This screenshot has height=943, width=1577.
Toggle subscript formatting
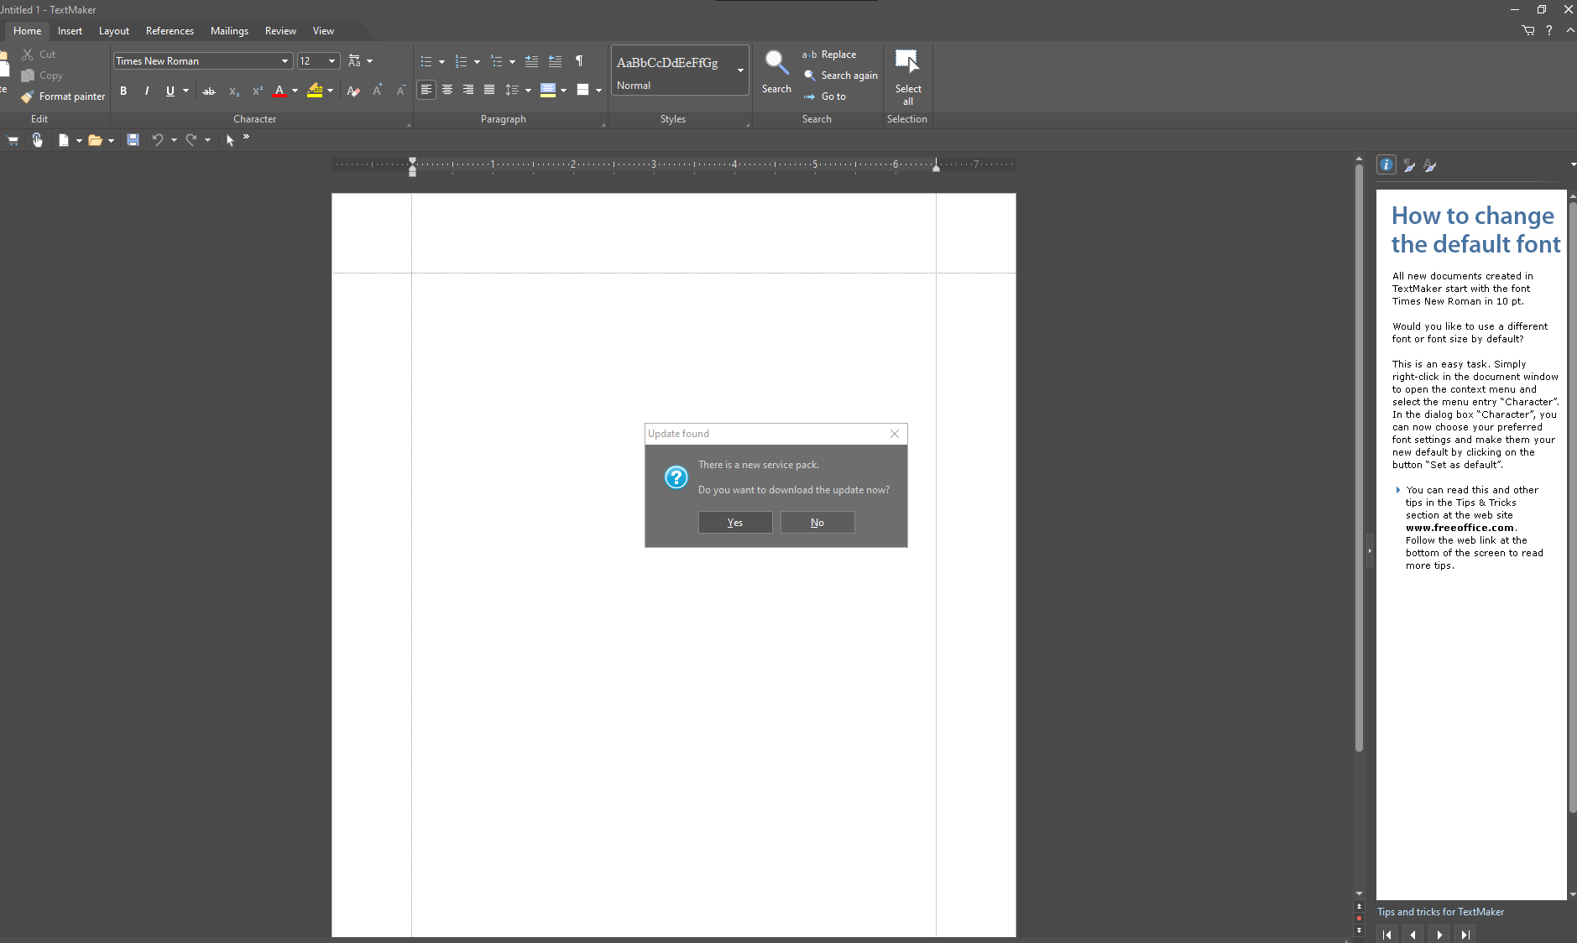tap(234, 91)
